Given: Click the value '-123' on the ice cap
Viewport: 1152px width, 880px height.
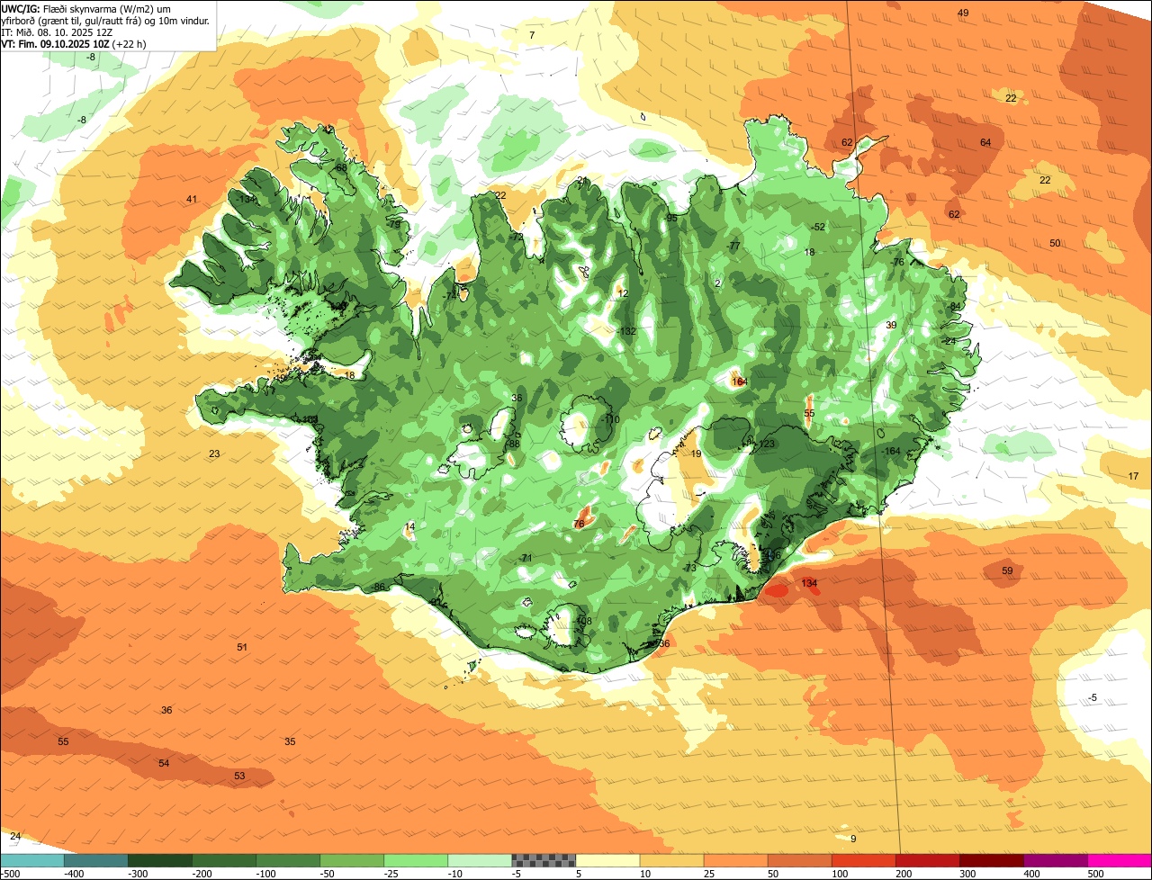Looking at the screenshot, I should click(x=765, y=444).
